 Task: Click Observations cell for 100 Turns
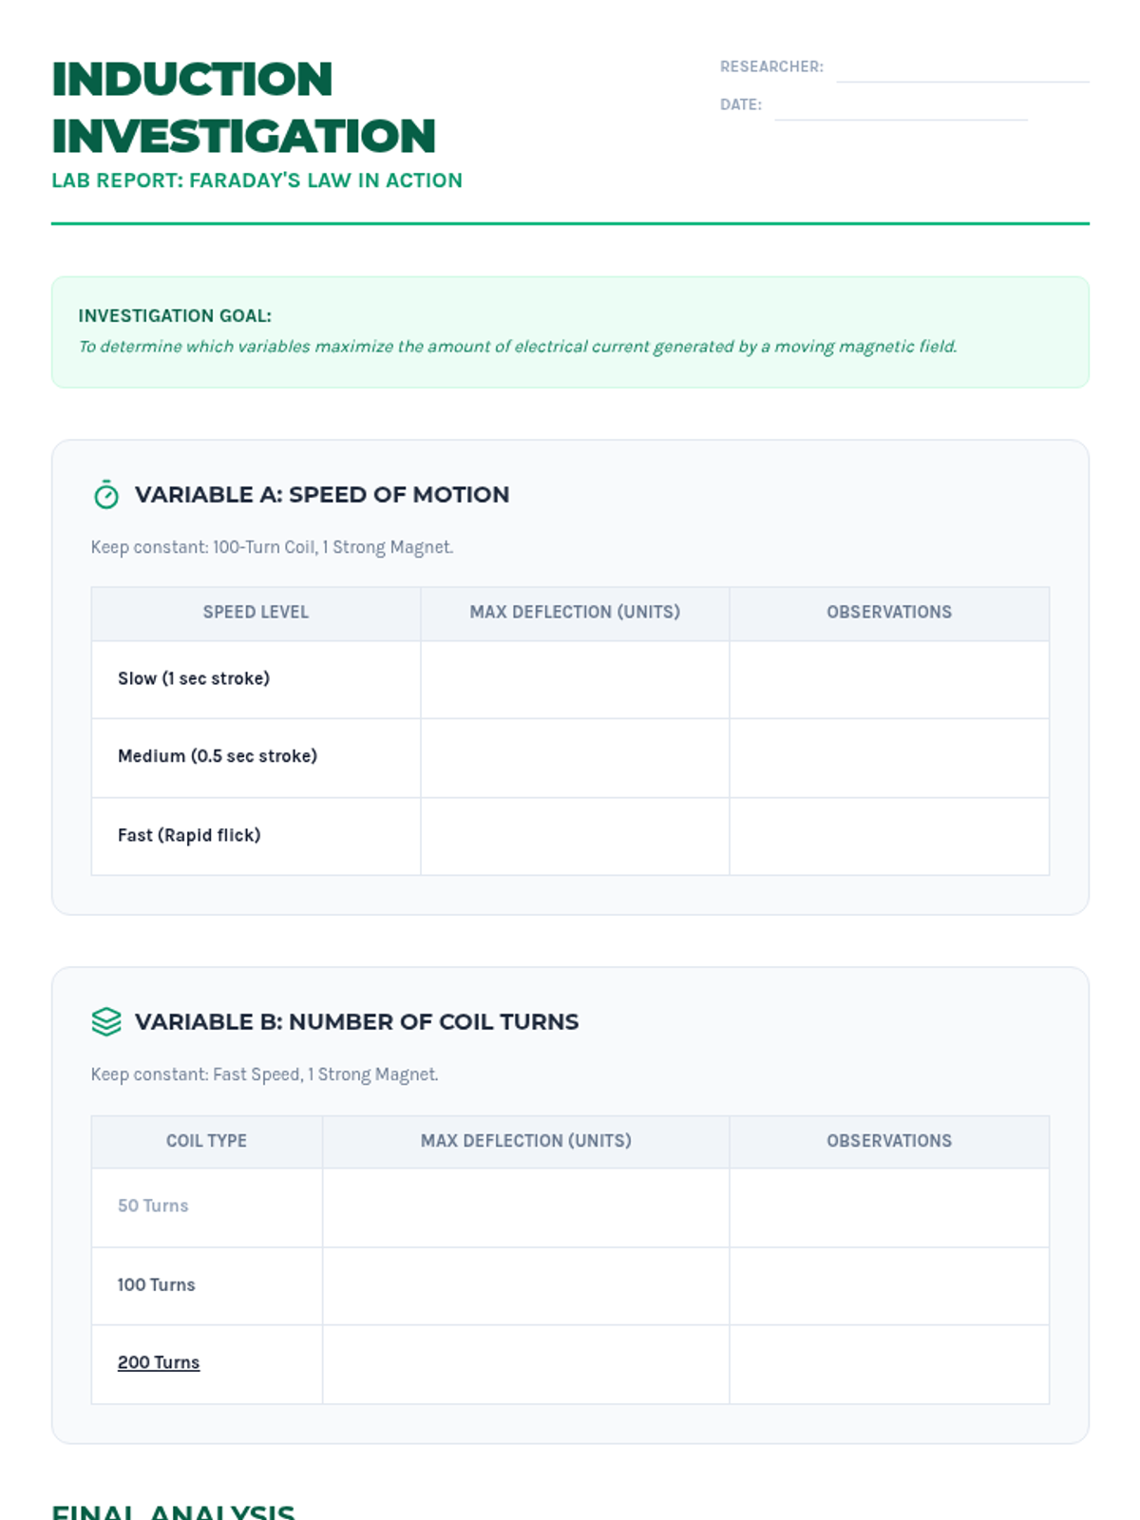[x=889, y=1286]
